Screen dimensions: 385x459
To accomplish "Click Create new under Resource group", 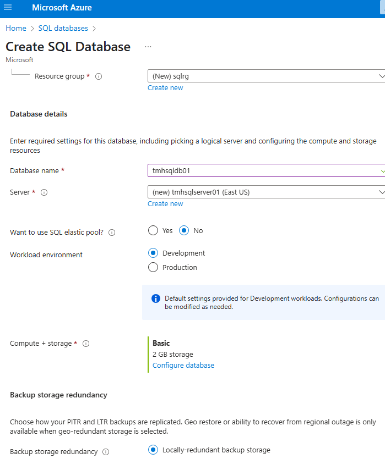I will (165, 88).
